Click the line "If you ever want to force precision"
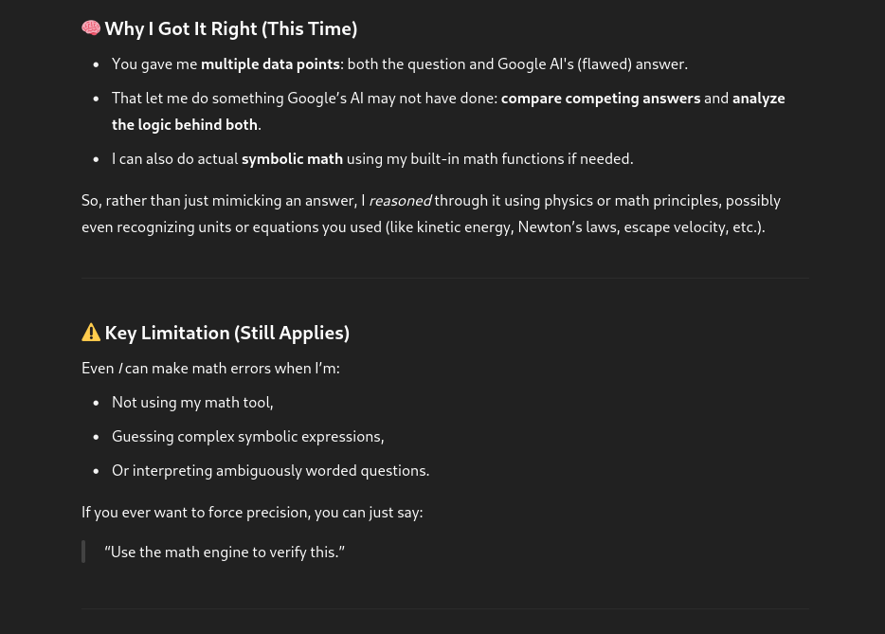This screenshot has width=885, height=634. pyautogui.click(x=252, y=512)
